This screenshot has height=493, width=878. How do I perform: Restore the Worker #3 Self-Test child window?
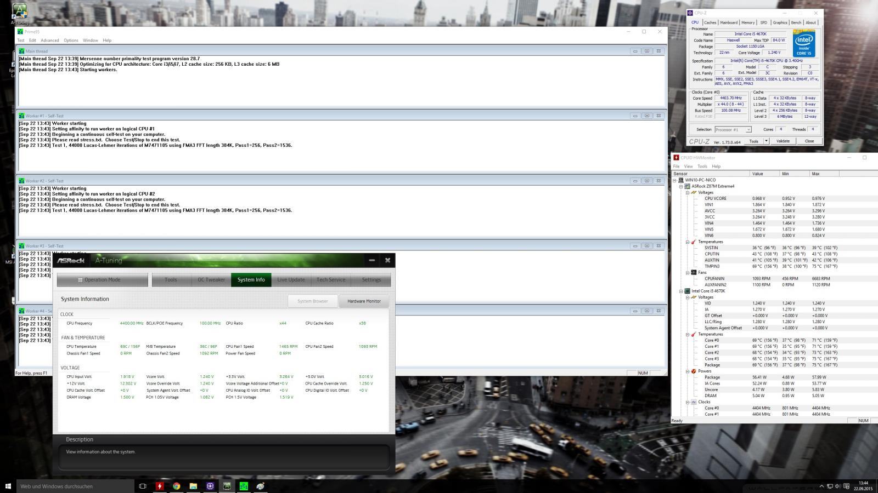click(647, 246)
